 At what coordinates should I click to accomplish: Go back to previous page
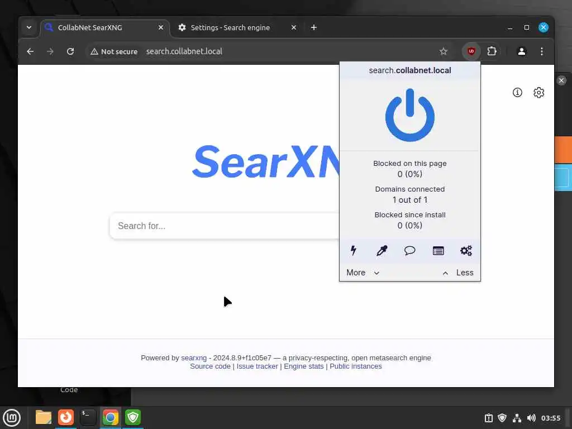coord(30,51)
